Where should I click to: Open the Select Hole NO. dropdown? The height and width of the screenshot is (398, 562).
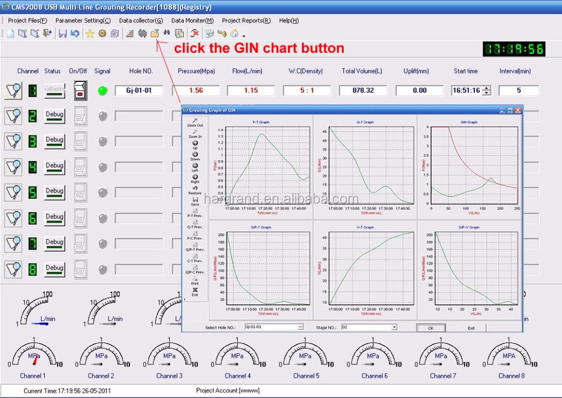click(300, 327)
